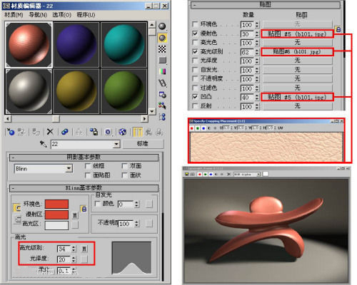The image size is (357, 285).
Task: Select the blue sphere material slot
Action: [76, 45]
